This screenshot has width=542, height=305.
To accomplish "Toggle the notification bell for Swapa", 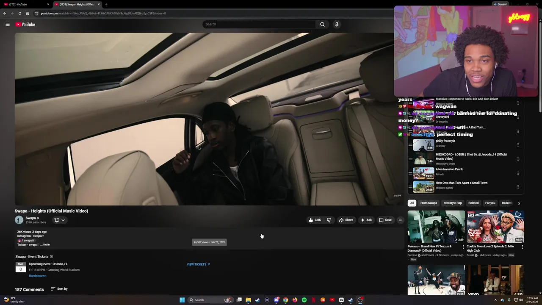I will pyautogui.click(x=57, y=220).
